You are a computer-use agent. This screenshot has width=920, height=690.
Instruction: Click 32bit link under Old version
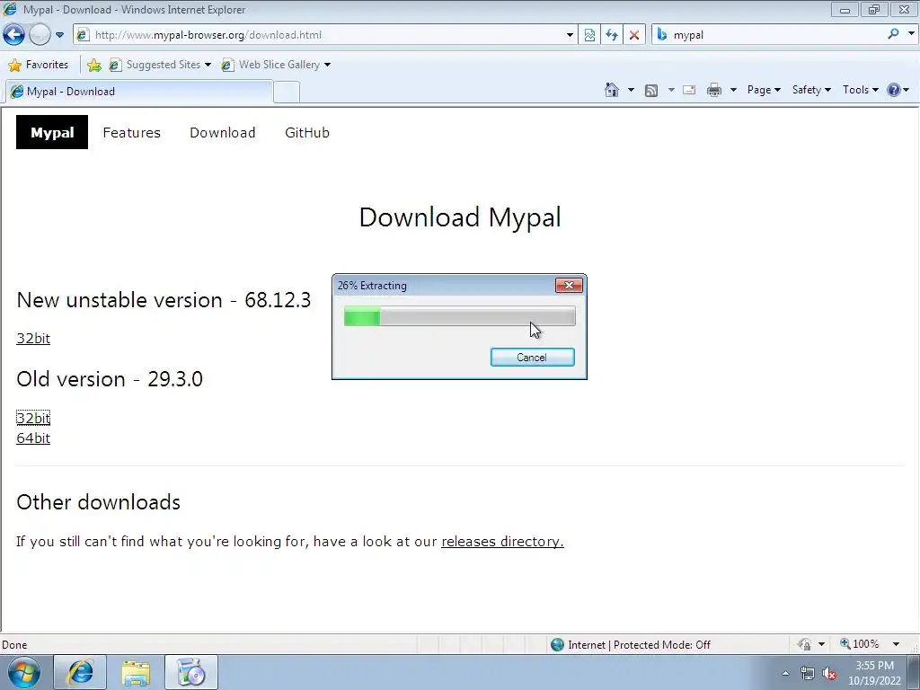tap(33, 418)
